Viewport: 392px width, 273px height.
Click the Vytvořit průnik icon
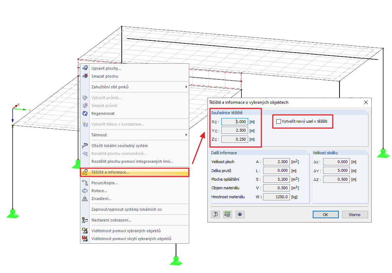(85, 98)
